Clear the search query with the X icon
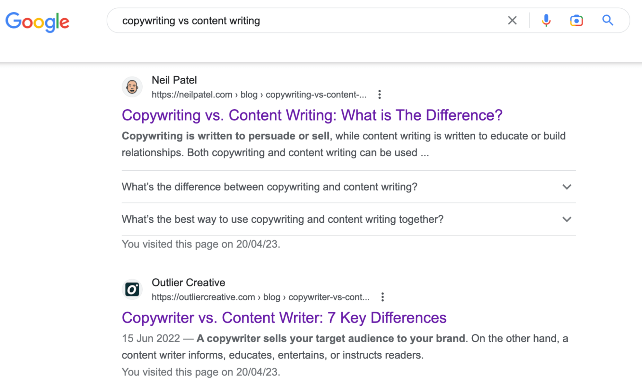 [x=512, y=20]
